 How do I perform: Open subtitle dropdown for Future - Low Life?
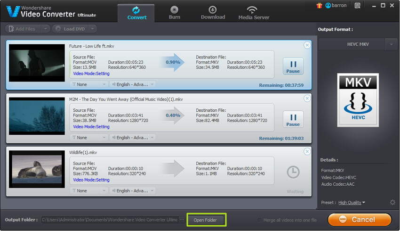[x=89, y=84]
